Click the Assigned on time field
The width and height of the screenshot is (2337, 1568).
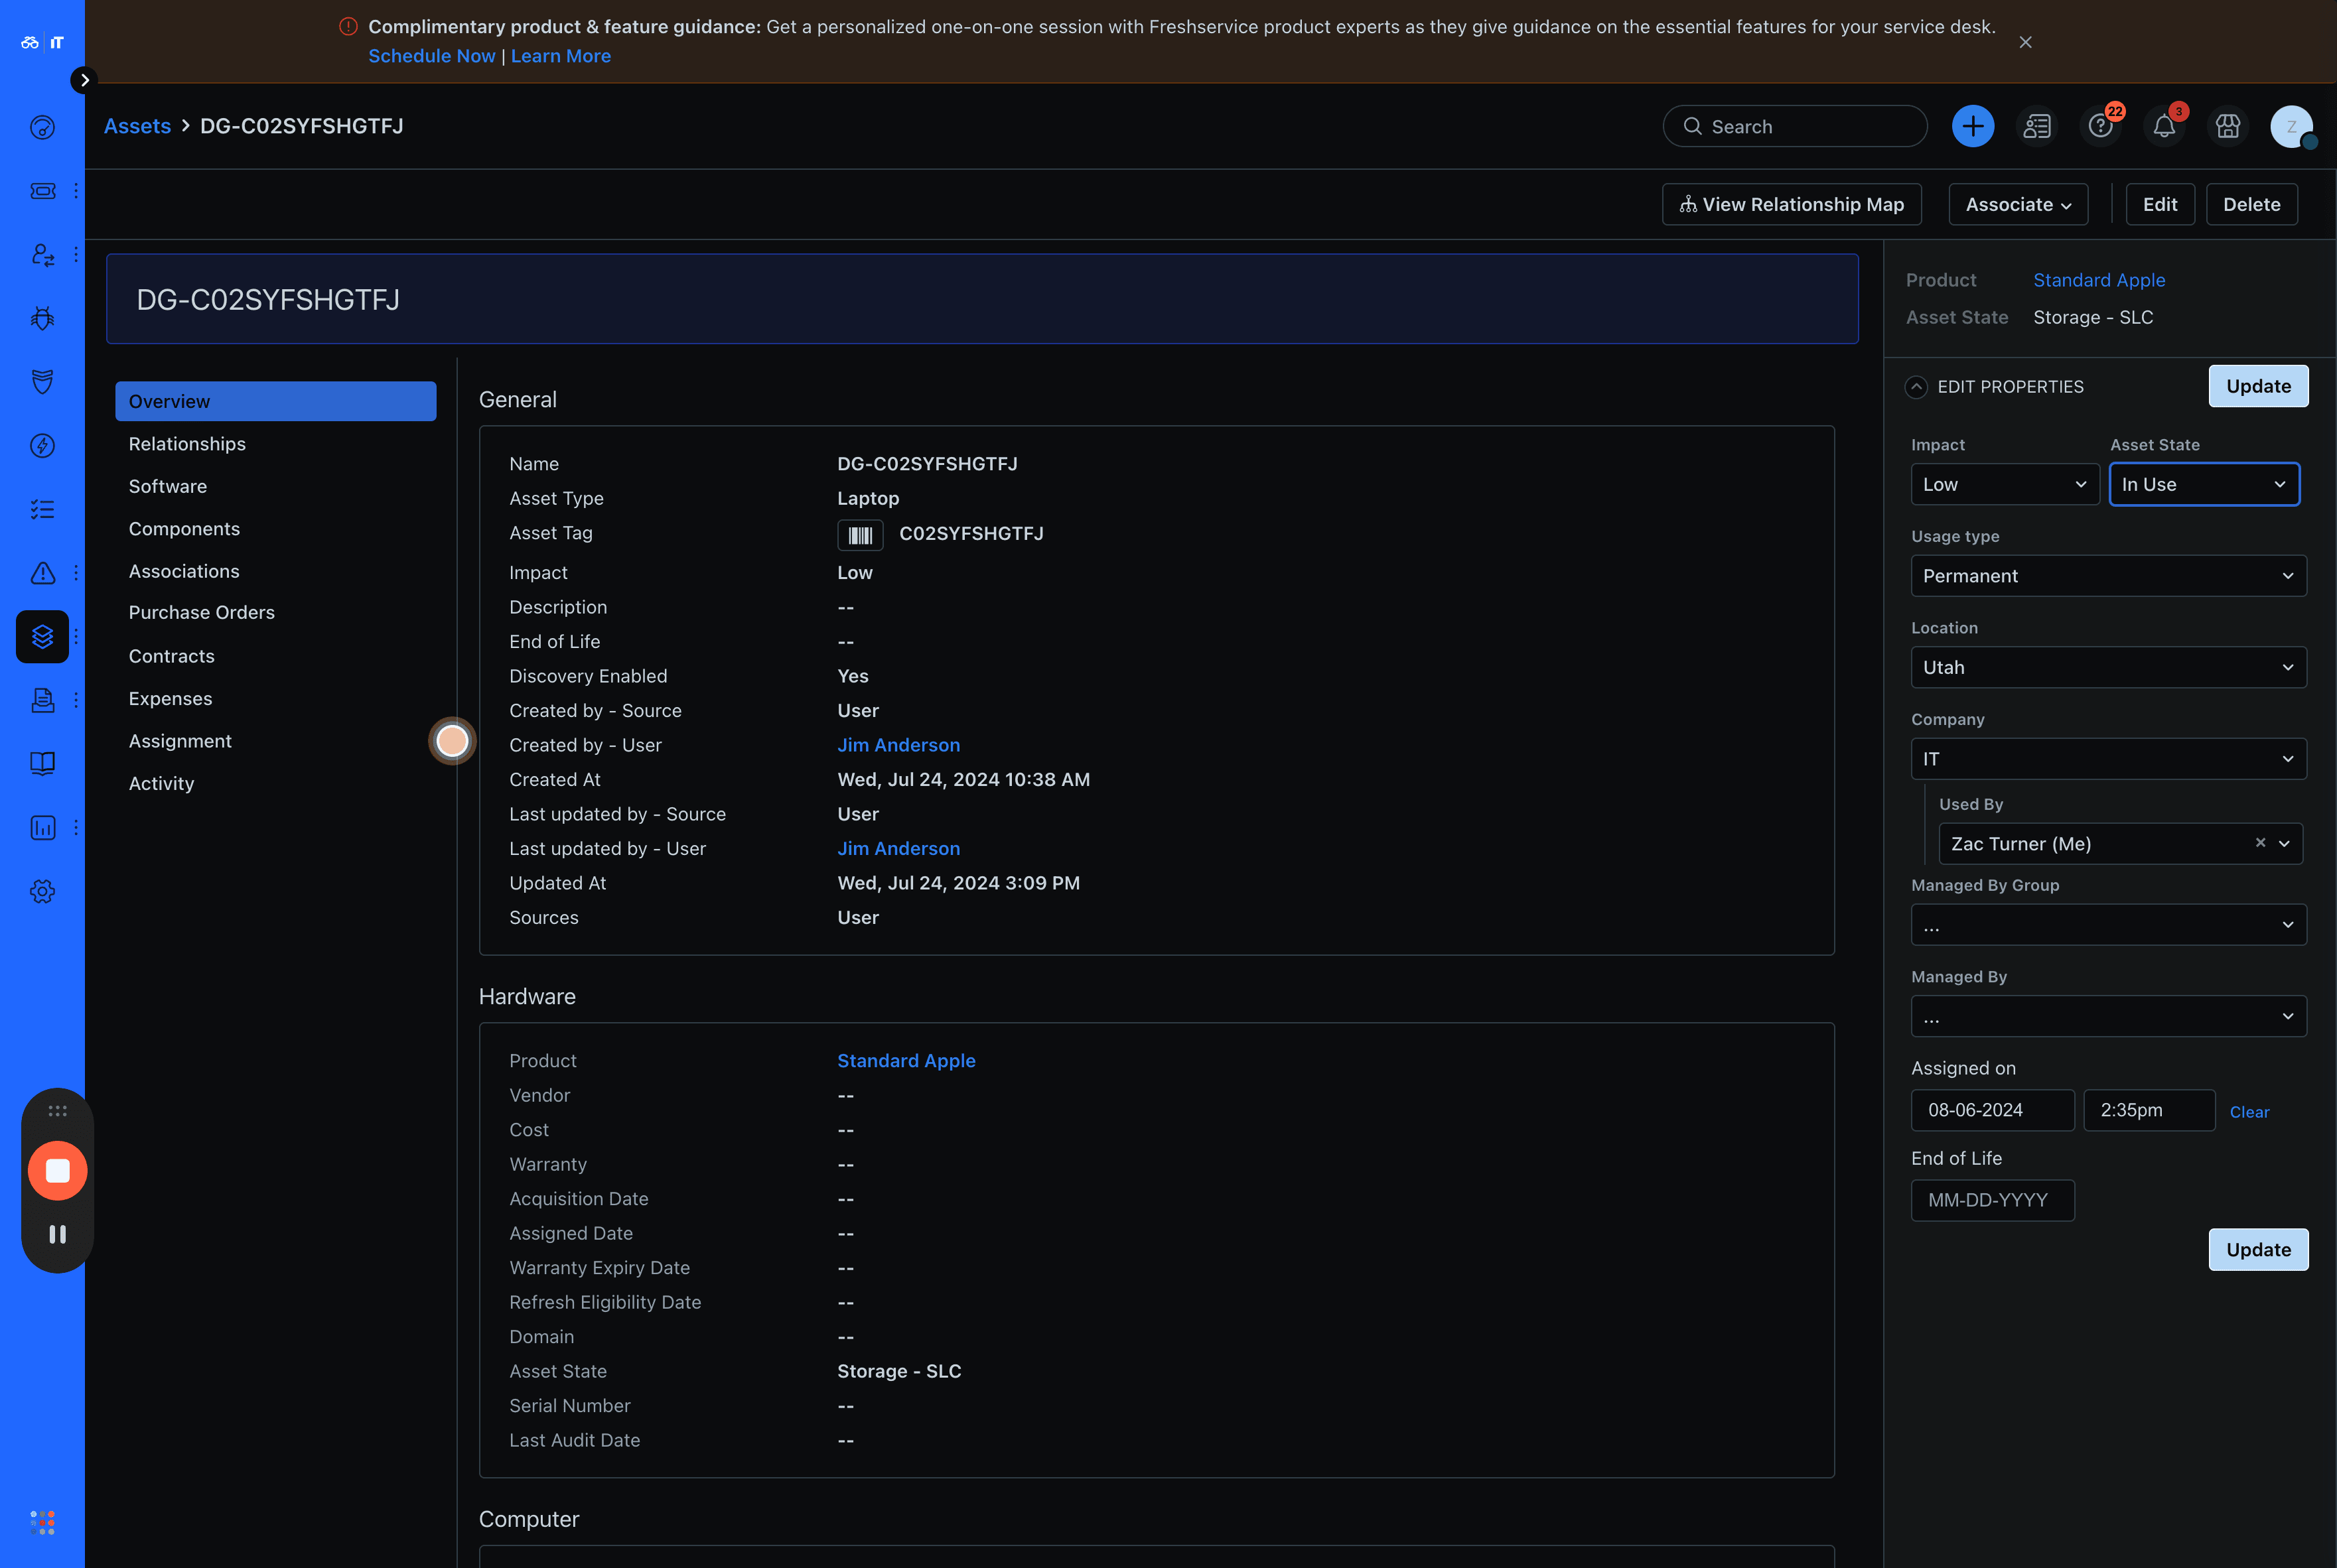[2148, 1110]
